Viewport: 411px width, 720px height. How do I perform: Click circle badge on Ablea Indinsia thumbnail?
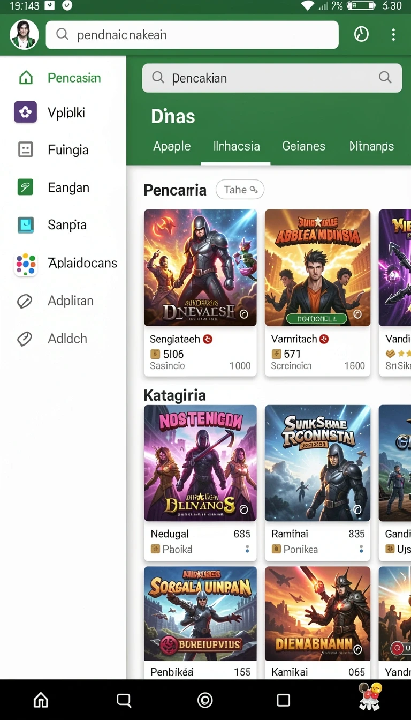click(357, 314)
